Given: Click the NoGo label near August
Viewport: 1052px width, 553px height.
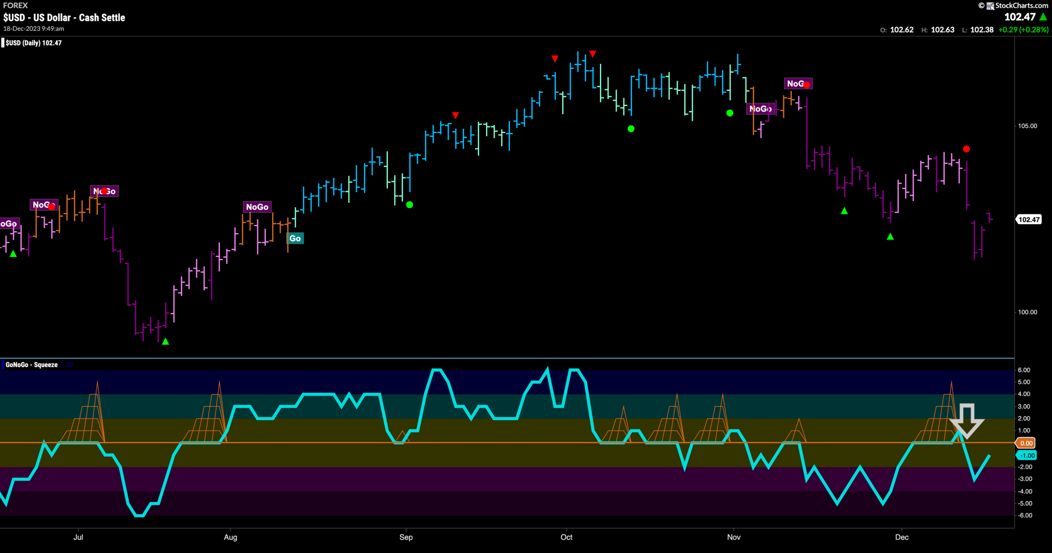Looking at the screenshot, I should pos(257,207).
